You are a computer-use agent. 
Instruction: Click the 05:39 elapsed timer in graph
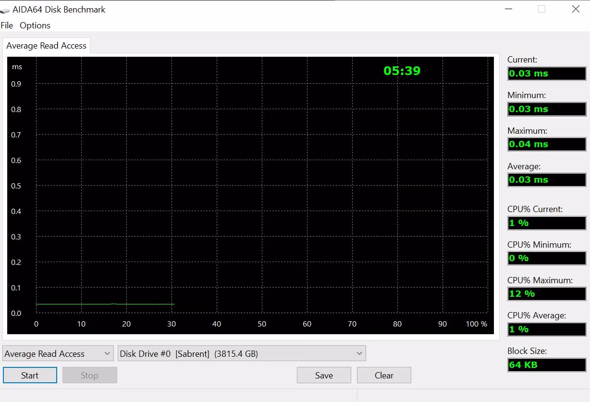[x=402, y=71]
